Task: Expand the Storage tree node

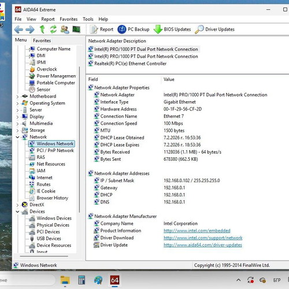Action: coord(17,131)
